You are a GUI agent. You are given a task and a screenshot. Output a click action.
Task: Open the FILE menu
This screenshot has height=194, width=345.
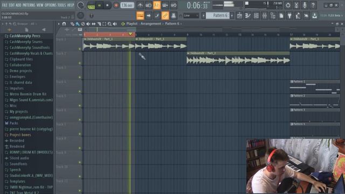(x=5, y=5)
